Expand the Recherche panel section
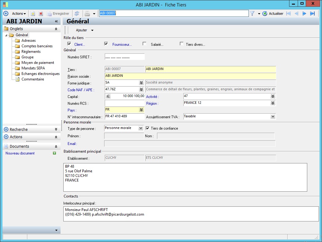 pyautogui.click(x=56, y=130)
